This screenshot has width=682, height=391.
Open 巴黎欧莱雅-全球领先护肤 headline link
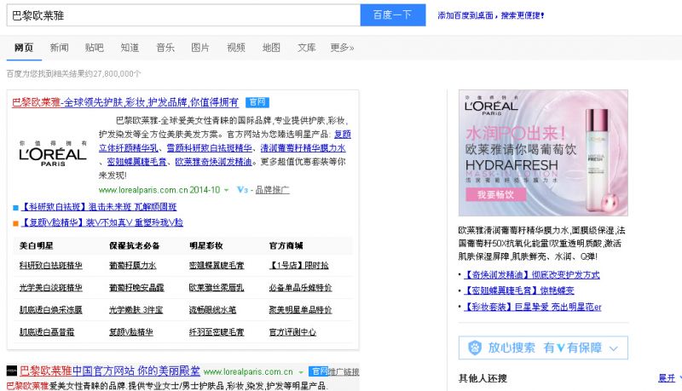tap(125, 102)
